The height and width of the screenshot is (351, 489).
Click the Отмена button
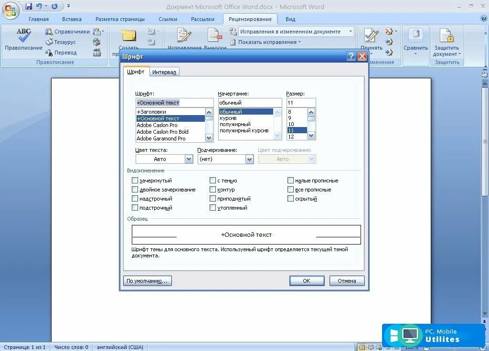point(347,281)
